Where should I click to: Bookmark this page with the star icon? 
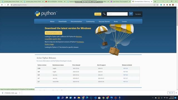(x=157, y=5)
